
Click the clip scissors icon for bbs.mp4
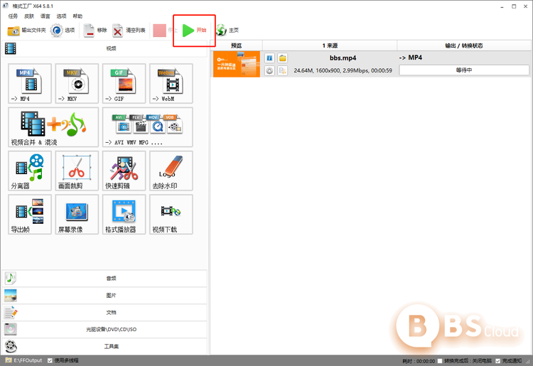[282, 70]
